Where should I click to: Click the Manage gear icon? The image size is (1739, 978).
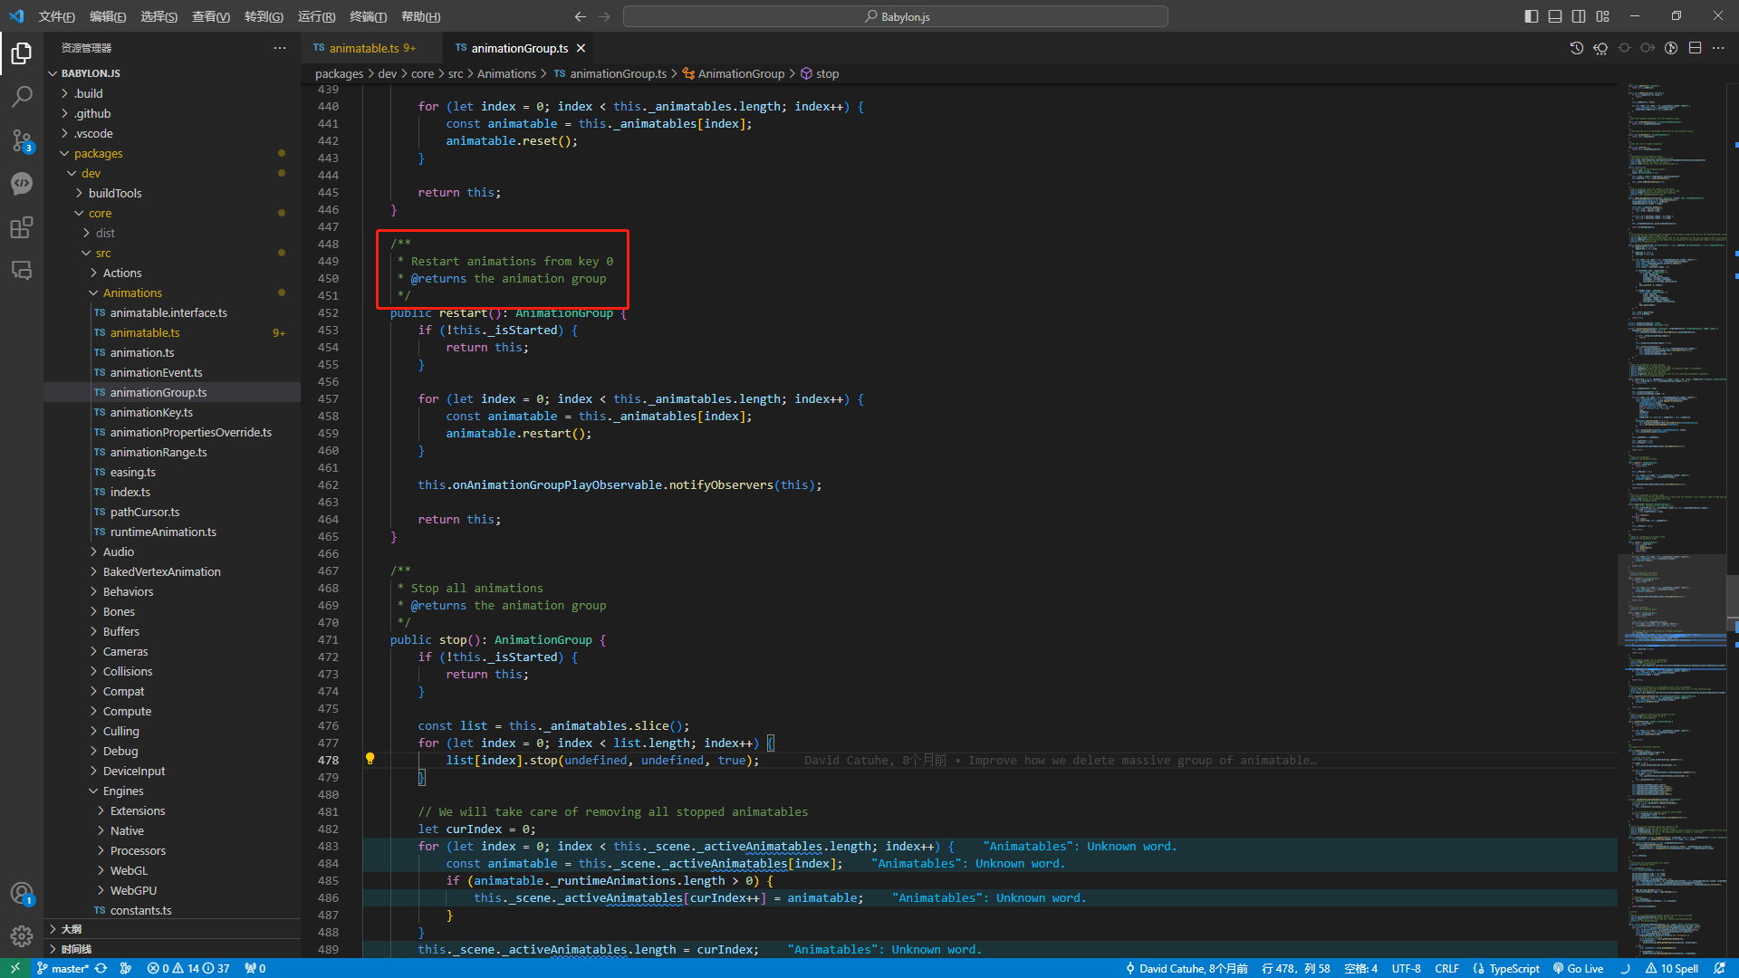click(22, 935)
